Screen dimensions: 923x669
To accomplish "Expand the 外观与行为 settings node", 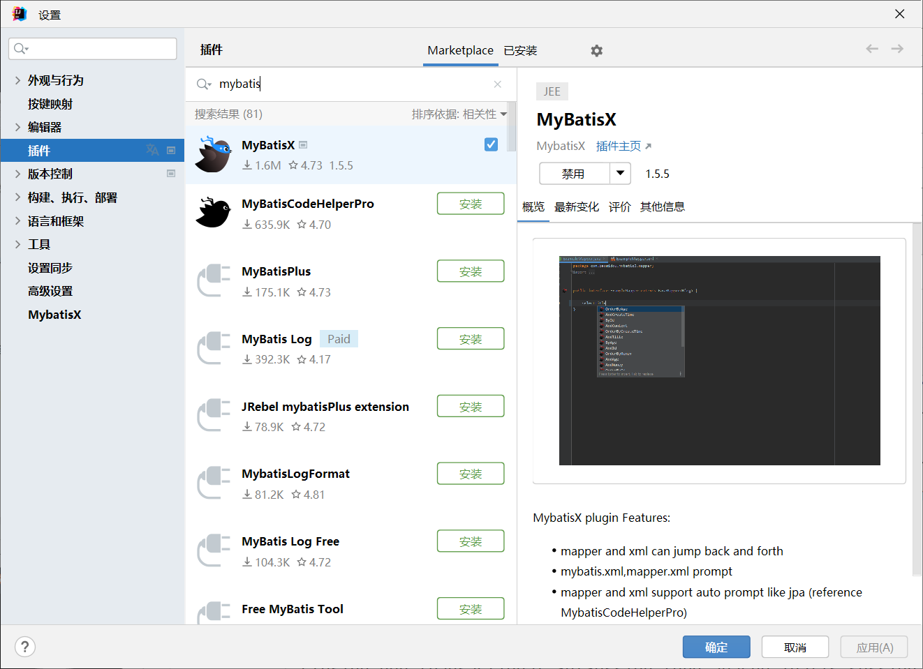I will 17,80.
